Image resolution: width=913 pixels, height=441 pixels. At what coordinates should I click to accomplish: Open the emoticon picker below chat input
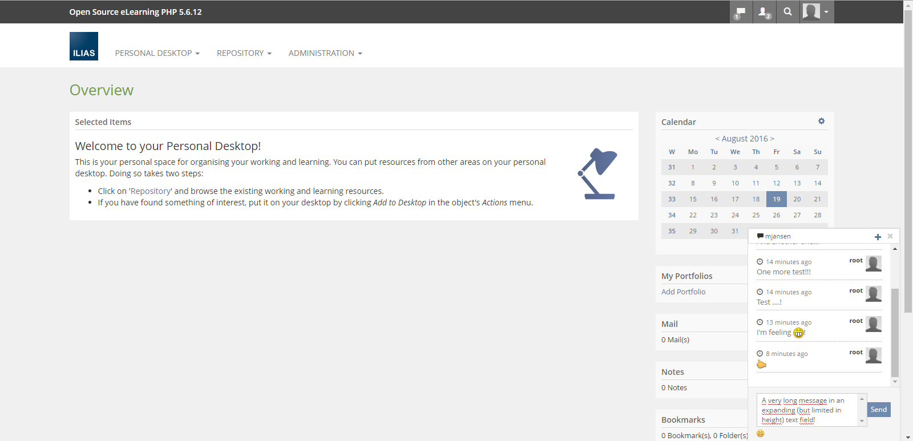pos(760,434)
